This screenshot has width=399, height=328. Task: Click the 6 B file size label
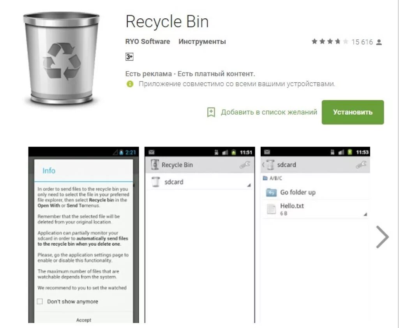click(284, 213)
